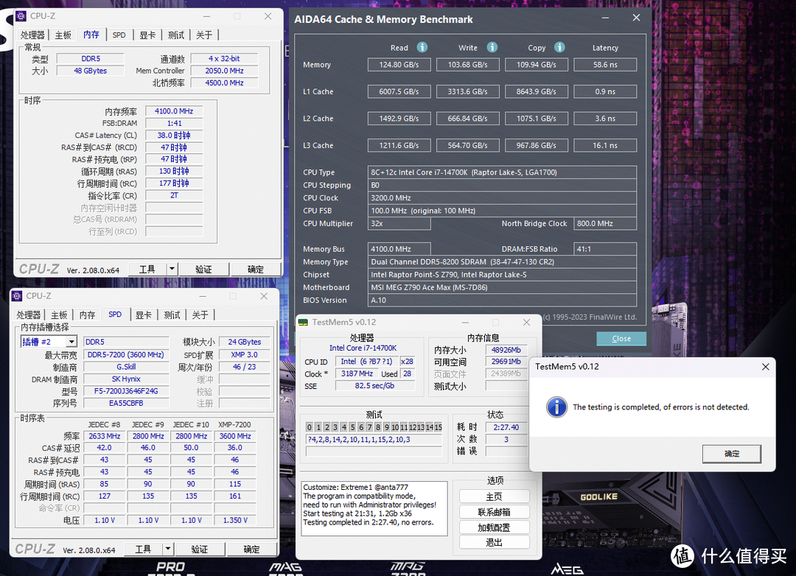Open the 显卡 tab in top CPU-Z
Viewport: 796px width, 576px height.
[x=147, y=35]
